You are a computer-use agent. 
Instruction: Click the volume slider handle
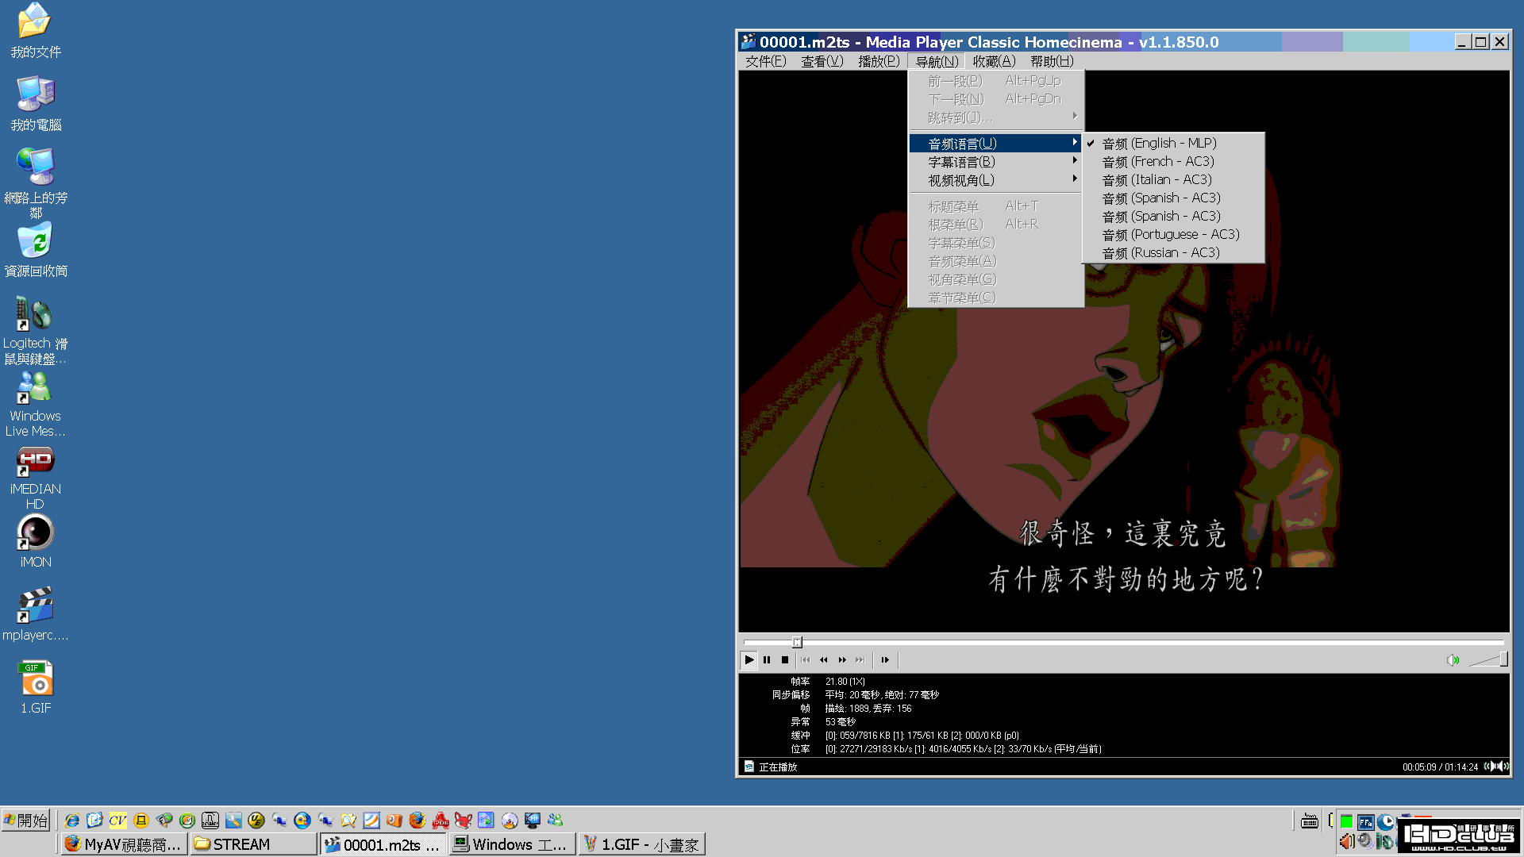tap(1503, 659)
